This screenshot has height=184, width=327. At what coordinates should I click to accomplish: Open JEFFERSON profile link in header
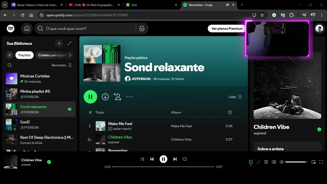point(141,79)
